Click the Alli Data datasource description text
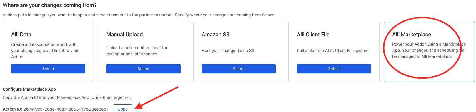 pos(45,51)
